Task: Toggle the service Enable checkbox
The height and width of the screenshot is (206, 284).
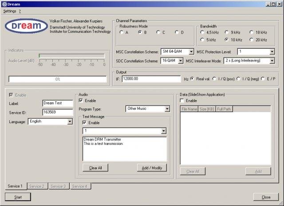Action: pyautogui.click(x=11, y=95)
